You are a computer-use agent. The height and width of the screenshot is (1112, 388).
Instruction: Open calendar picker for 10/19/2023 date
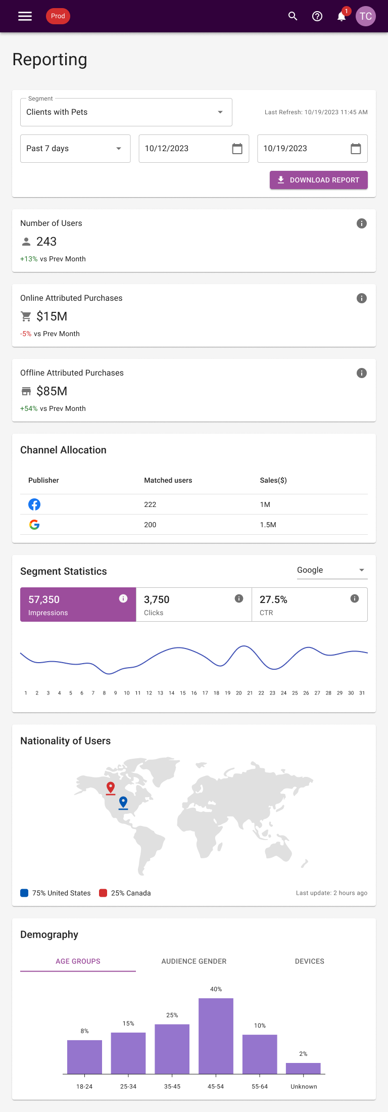356,149
